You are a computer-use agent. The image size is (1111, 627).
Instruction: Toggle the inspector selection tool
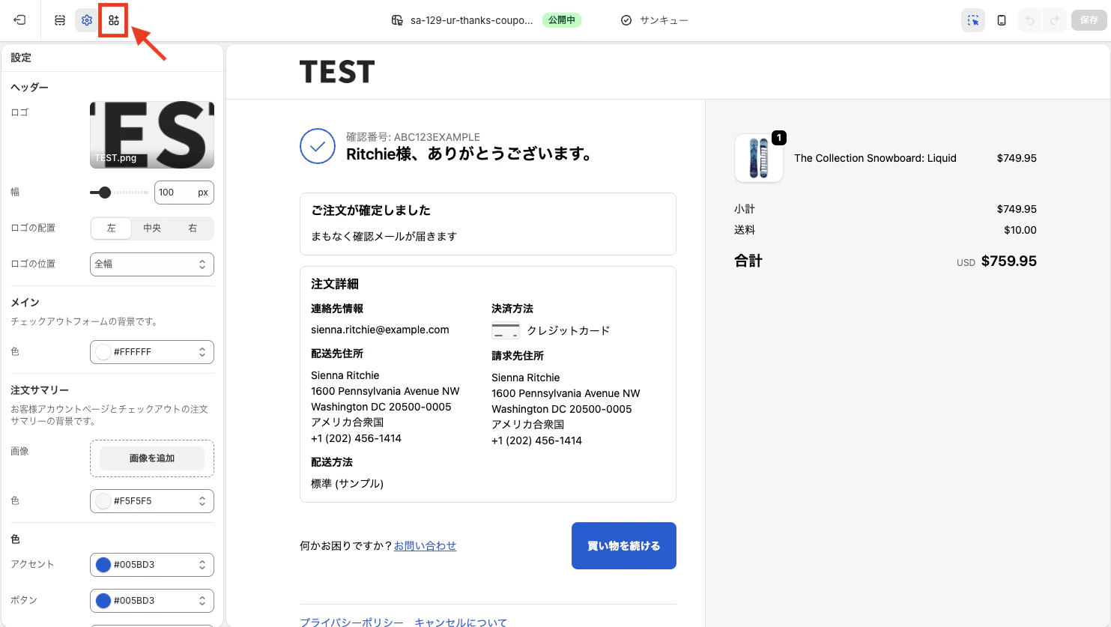pos(973,20)
